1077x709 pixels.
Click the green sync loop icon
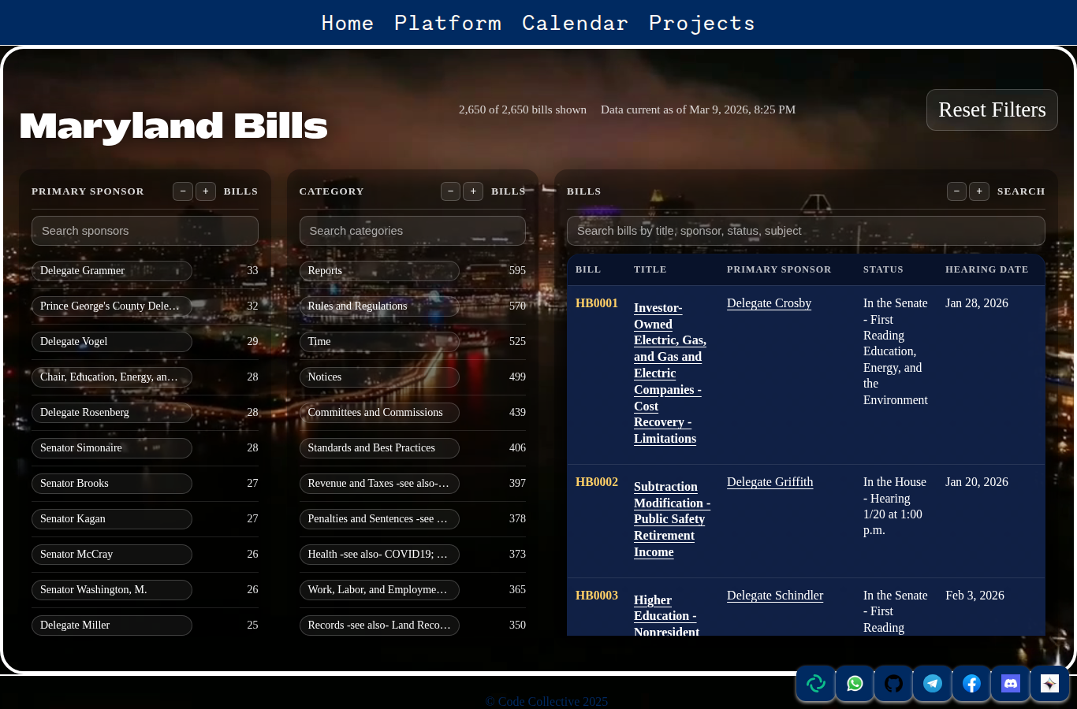814,684
